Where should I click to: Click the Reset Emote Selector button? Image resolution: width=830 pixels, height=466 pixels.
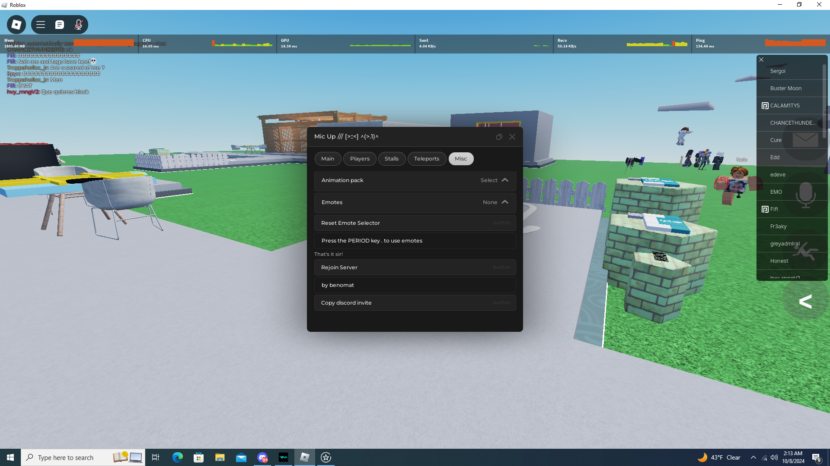pyautogui.click(x=415, y=223)
